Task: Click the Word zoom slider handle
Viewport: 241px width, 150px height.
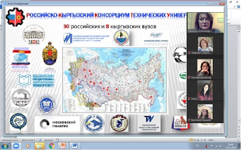Action: point(228,140)
